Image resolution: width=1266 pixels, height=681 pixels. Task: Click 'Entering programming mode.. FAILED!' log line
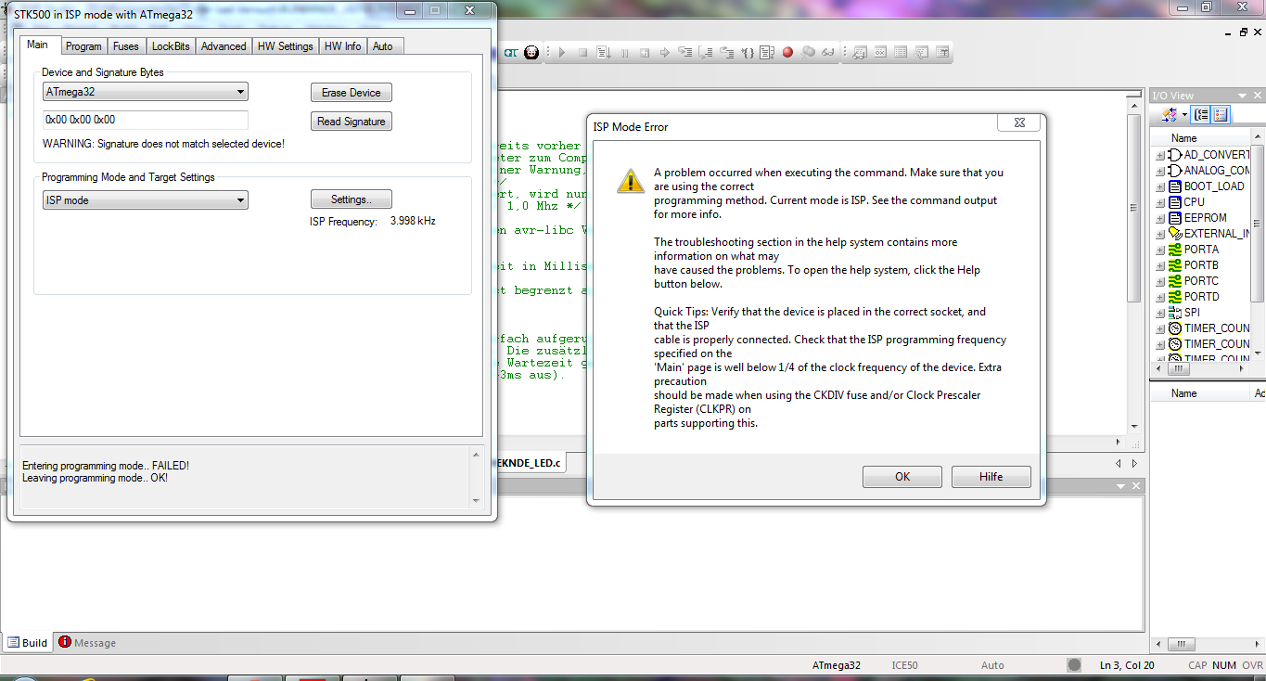tap(106, 466)
